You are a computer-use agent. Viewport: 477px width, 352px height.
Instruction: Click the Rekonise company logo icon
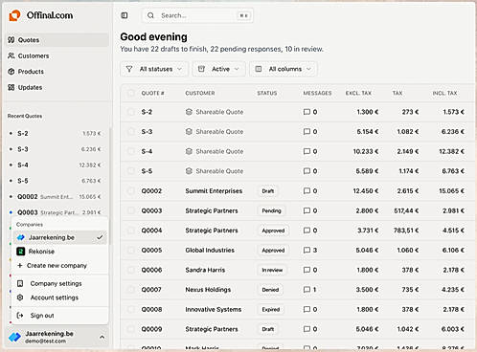tap(21, 252)
